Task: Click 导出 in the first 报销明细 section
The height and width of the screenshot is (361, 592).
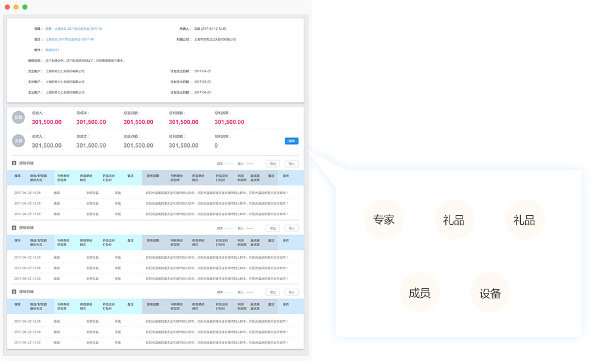Action: point(273,163)
